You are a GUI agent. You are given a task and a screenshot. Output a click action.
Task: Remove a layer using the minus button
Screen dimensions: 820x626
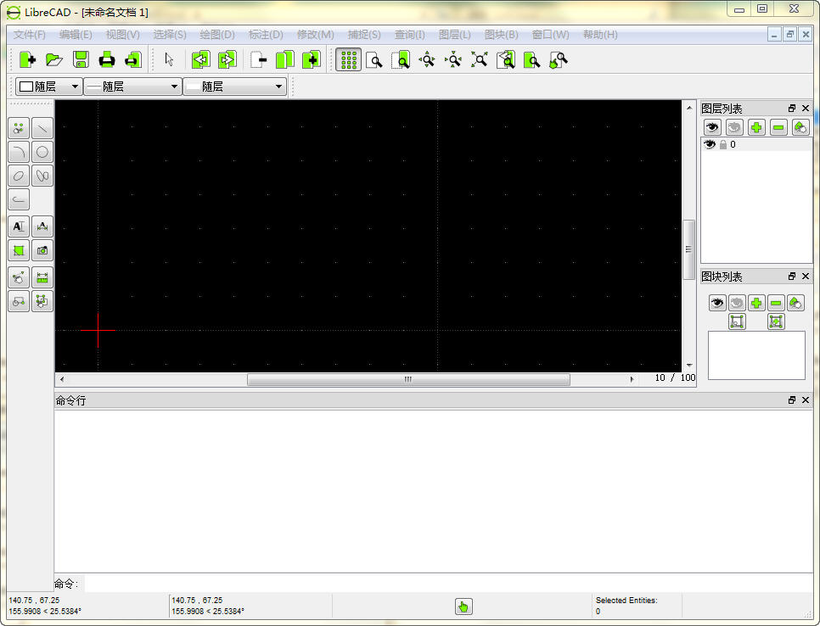click(777, 127)
